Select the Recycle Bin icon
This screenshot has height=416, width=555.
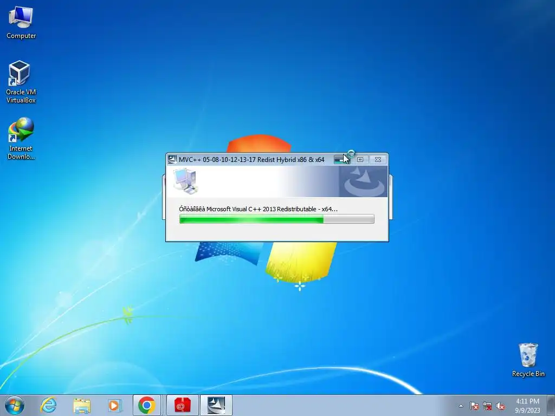[528, 360]
